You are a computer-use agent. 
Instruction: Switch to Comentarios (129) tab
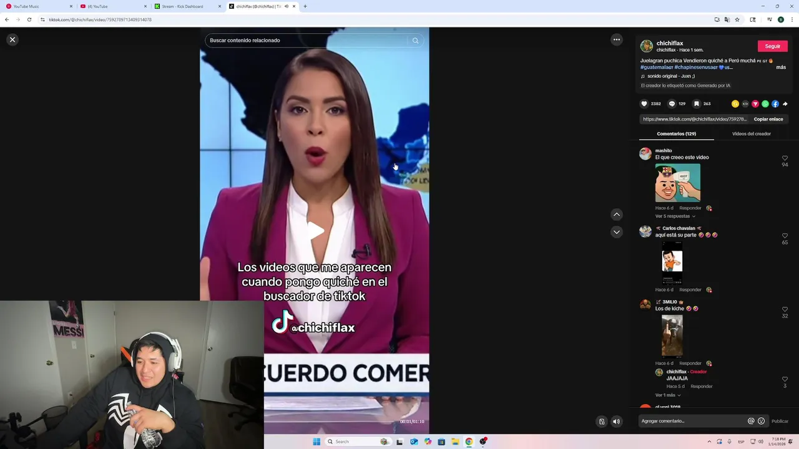[676, 133]
